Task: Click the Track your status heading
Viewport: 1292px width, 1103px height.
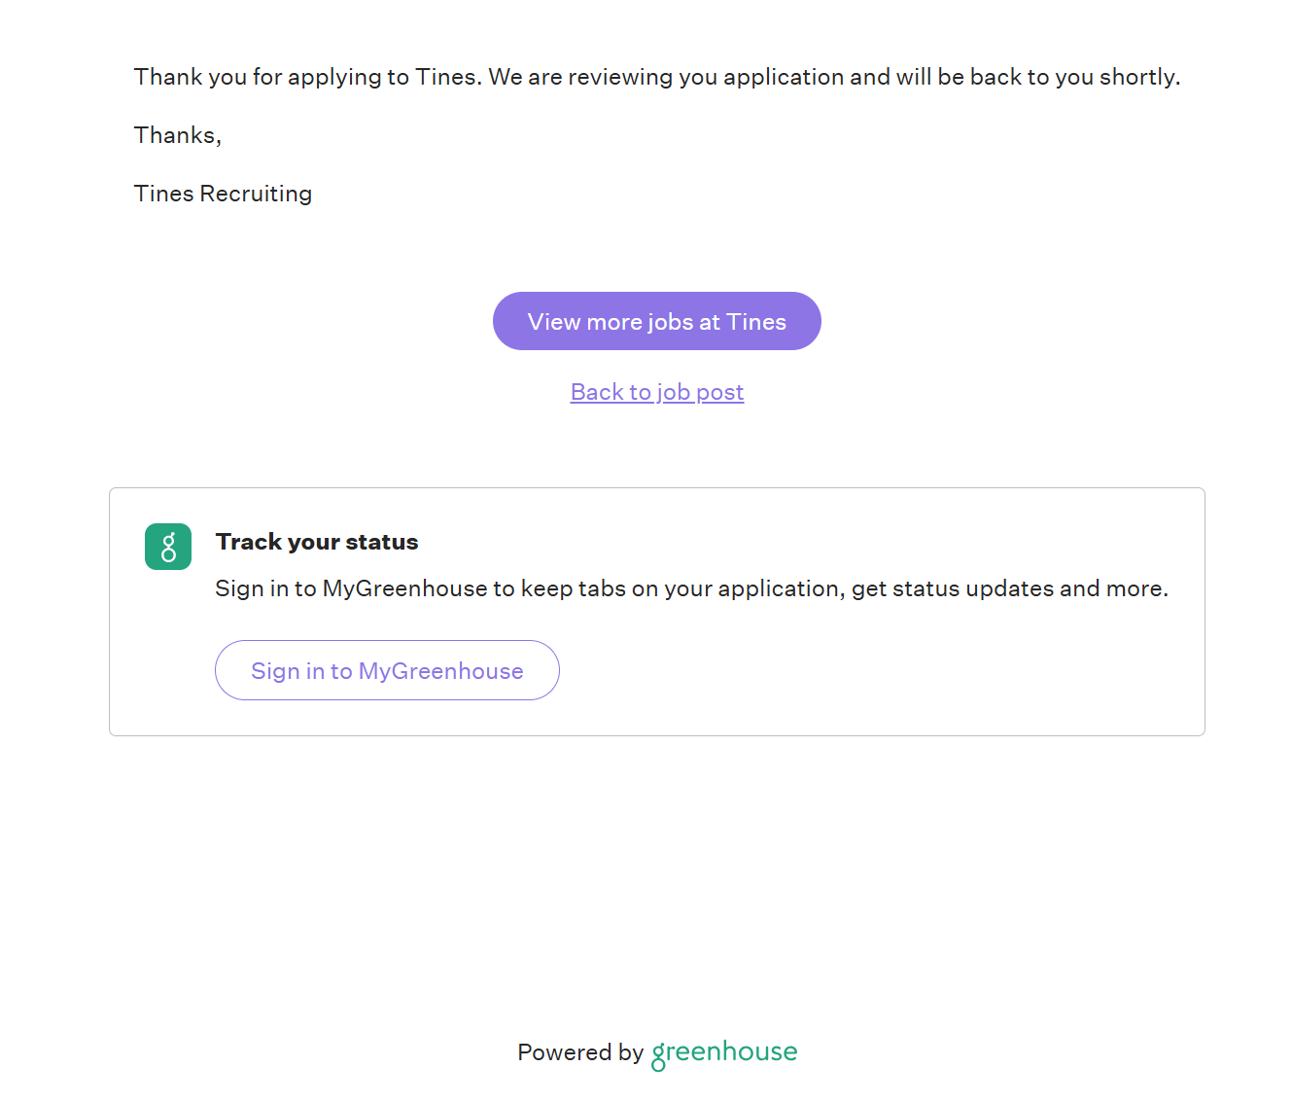Action: pyautogui.click(x=317, y=542)
